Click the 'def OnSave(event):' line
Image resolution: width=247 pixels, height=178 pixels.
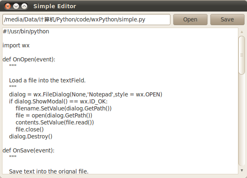(x=28, y=150)
